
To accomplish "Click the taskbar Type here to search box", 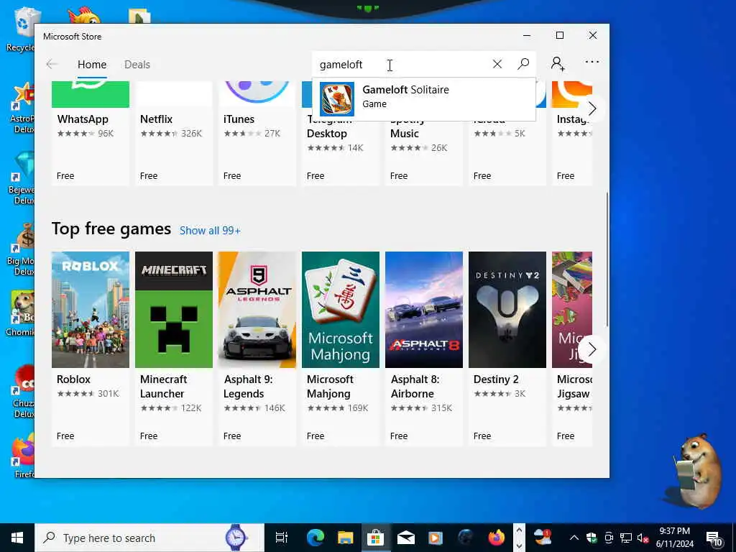I will point(149,538).
